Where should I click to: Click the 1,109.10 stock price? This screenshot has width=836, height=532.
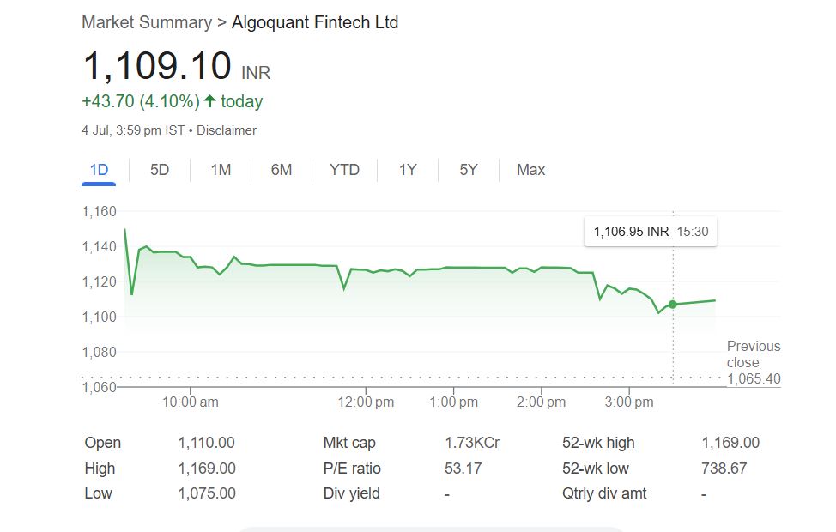[x=157, y=67]
